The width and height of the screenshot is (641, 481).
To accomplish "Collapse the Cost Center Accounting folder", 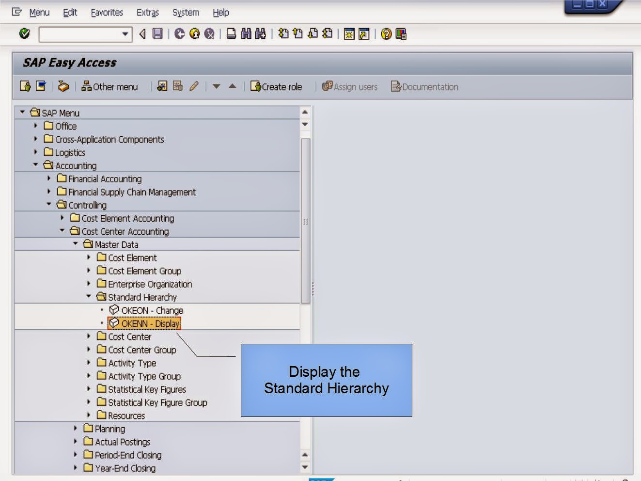I will [62, 231].
